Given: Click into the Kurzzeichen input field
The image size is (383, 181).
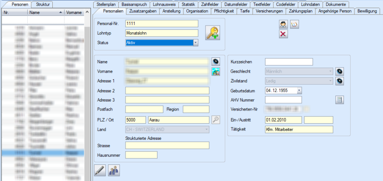Looking at the screenshot, I should (289, 62).
